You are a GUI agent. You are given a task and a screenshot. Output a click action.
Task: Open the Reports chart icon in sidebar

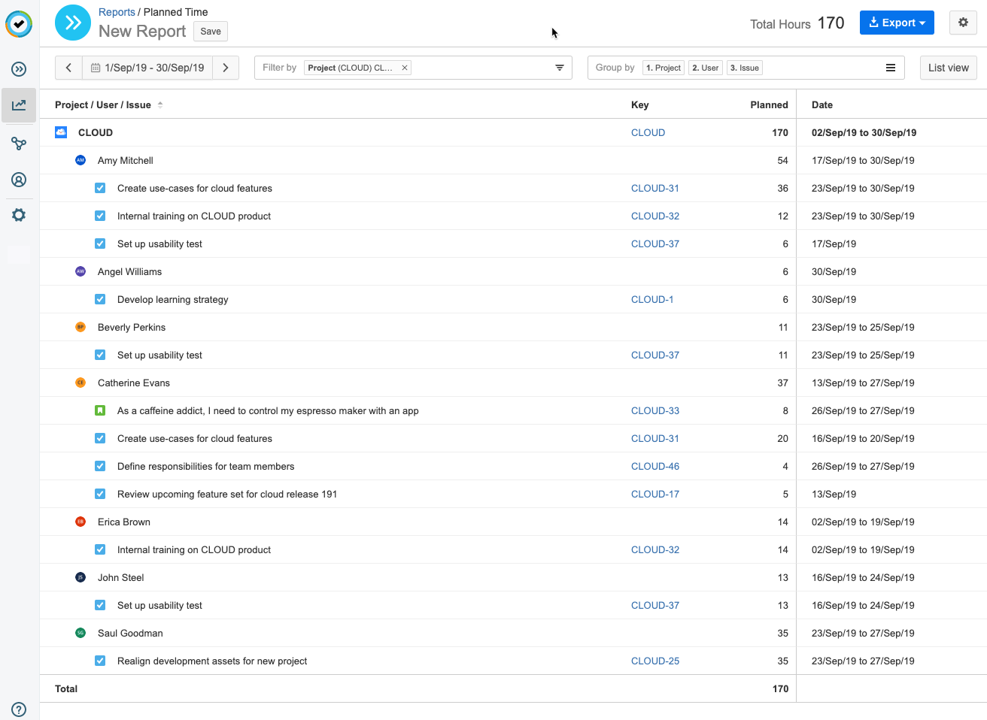[x=19, y=105]
